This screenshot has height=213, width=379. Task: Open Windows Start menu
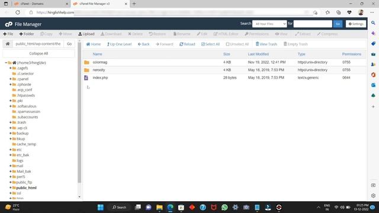click(100, 207)
